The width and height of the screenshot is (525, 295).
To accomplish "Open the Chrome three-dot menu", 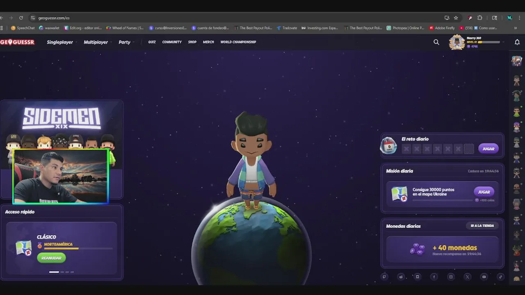I will point(520,18).
